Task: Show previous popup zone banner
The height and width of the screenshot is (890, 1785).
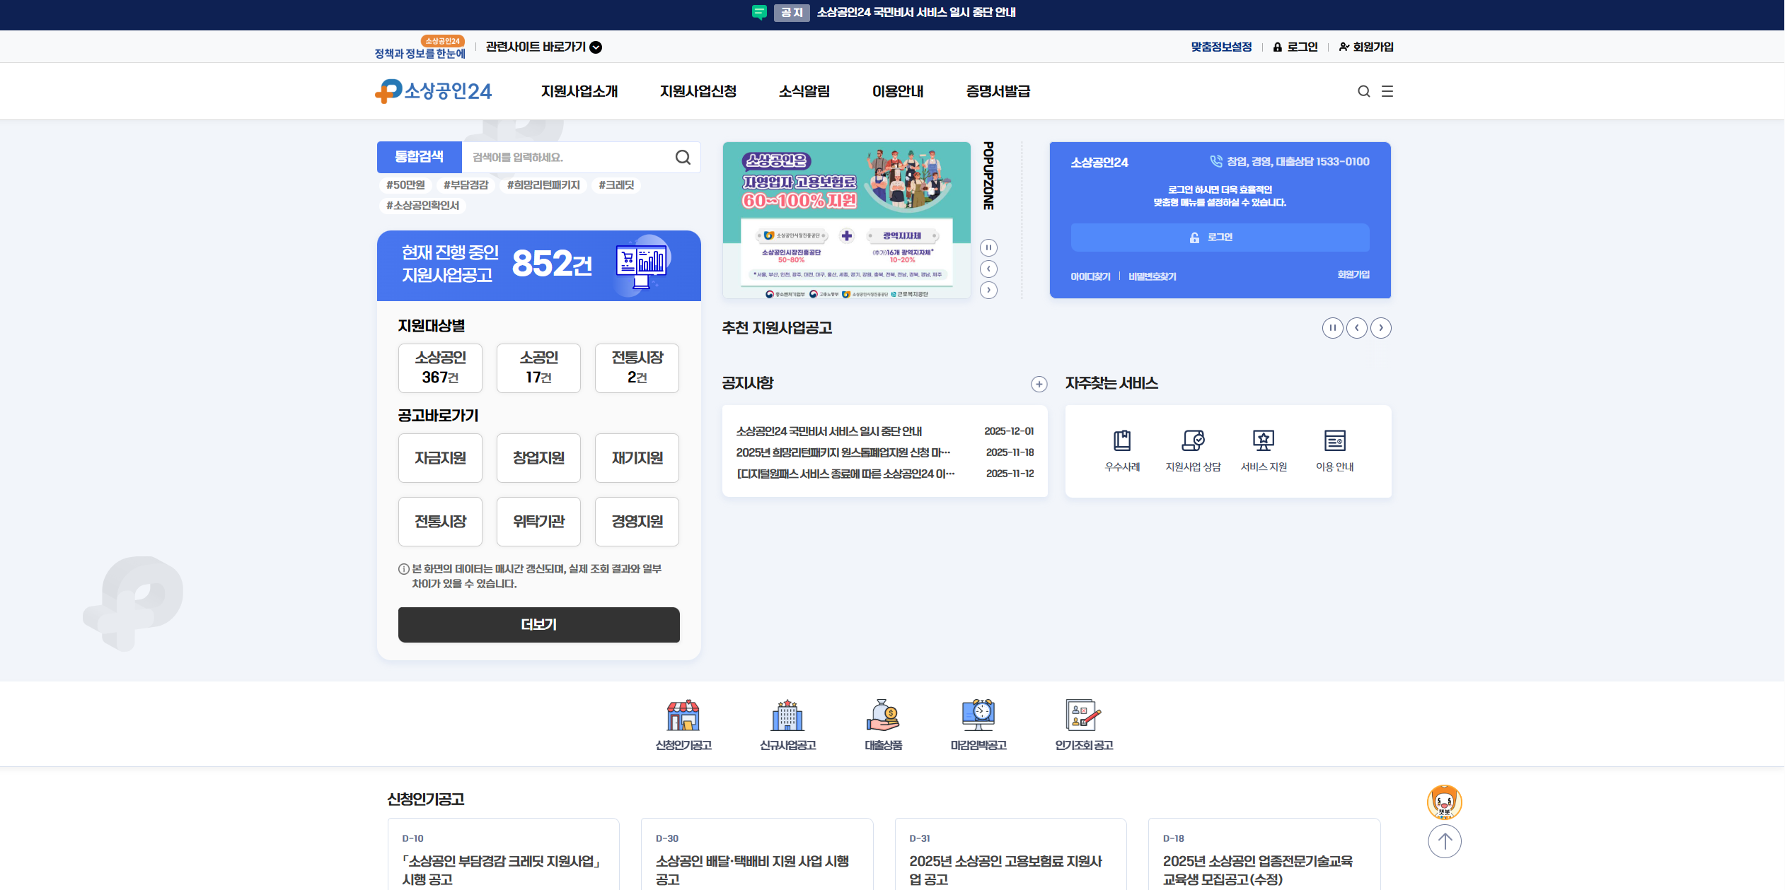Action: [988, 269]
